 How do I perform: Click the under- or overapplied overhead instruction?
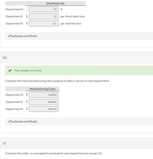[54, 153]
